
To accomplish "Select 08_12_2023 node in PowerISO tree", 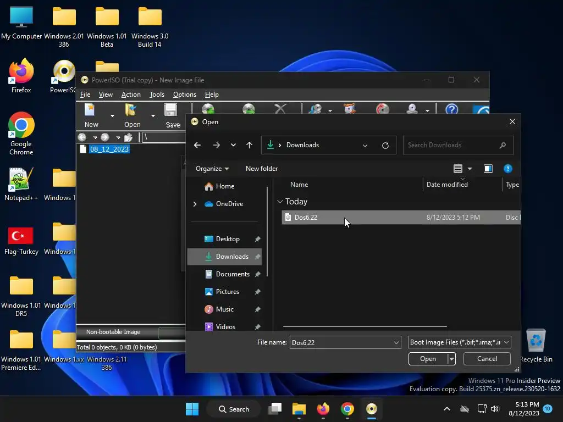I will pos(109,149).
